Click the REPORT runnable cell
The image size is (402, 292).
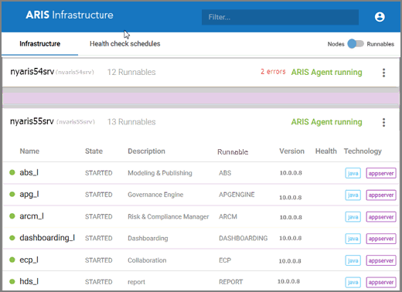tap(231, 282)
